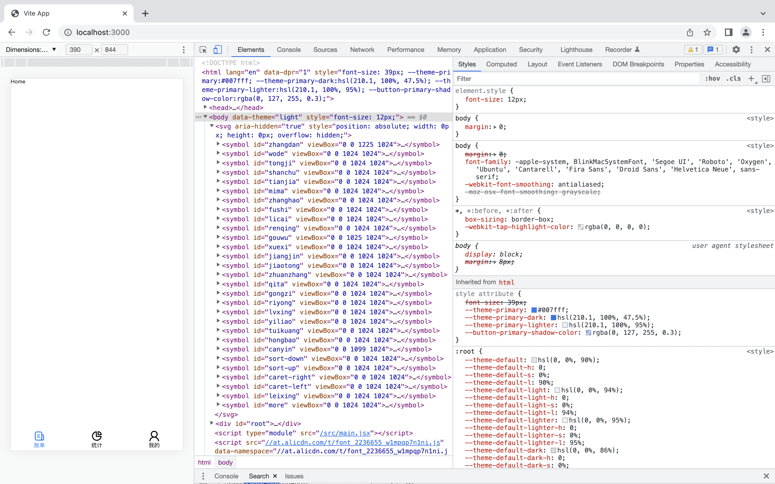Toggle the :hov element state panel
The width and height of the screenshot is (775, 484).
(x=712, y=79)
